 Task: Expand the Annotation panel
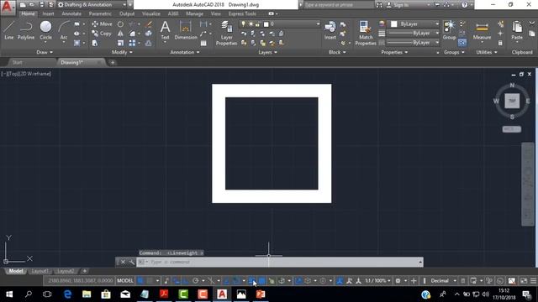[x=185, y=52]
